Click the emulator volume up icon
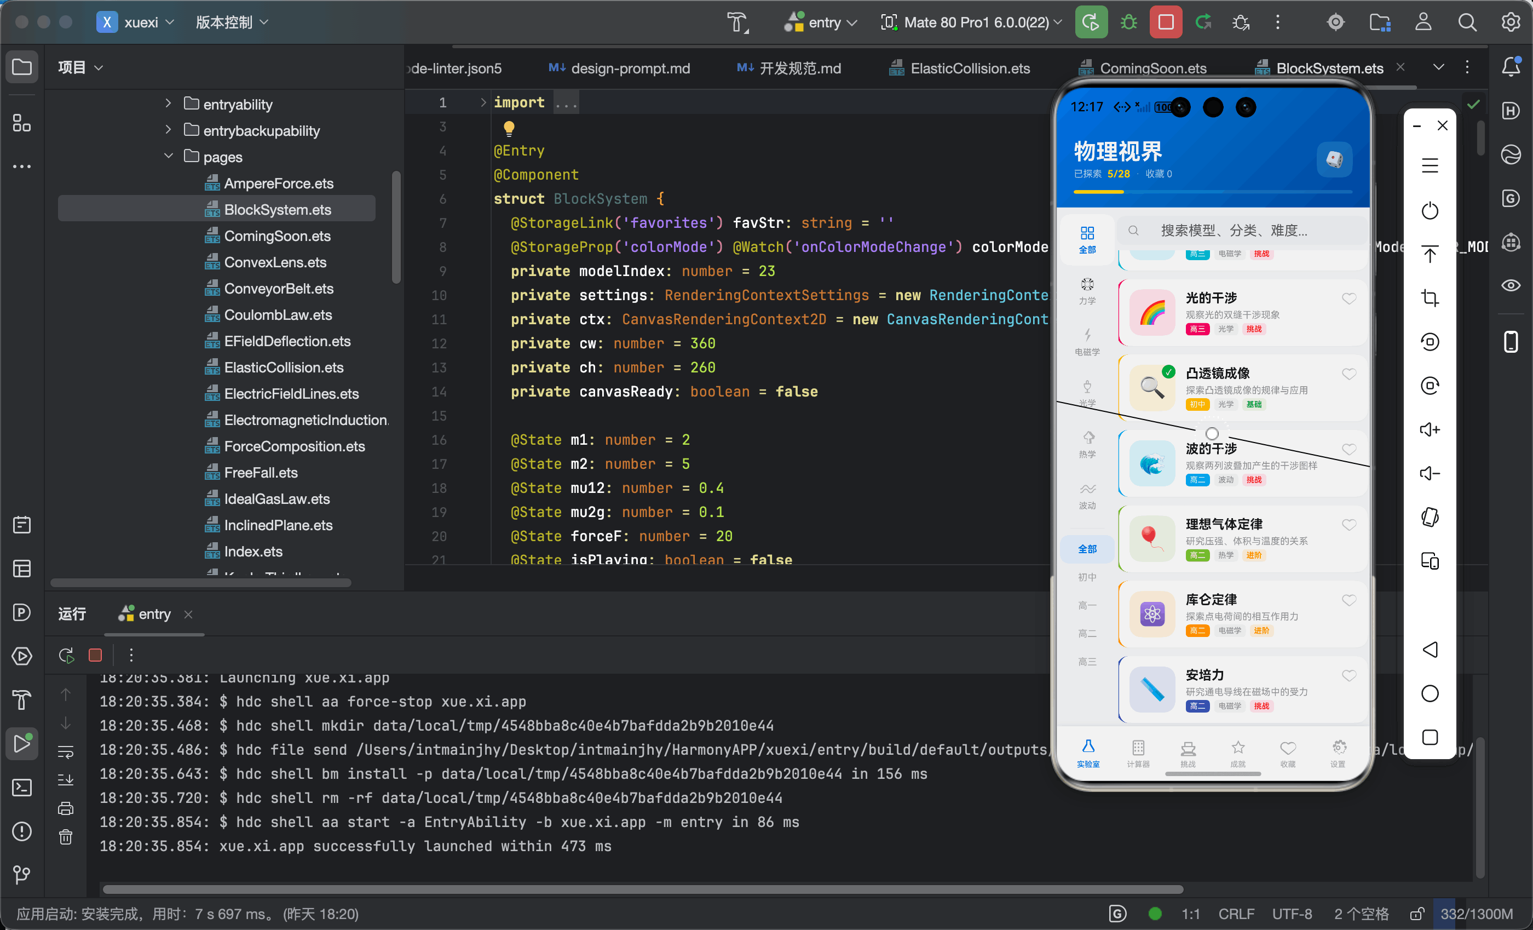Screen dimensions: 1533x930 (x=1430, y=429)
